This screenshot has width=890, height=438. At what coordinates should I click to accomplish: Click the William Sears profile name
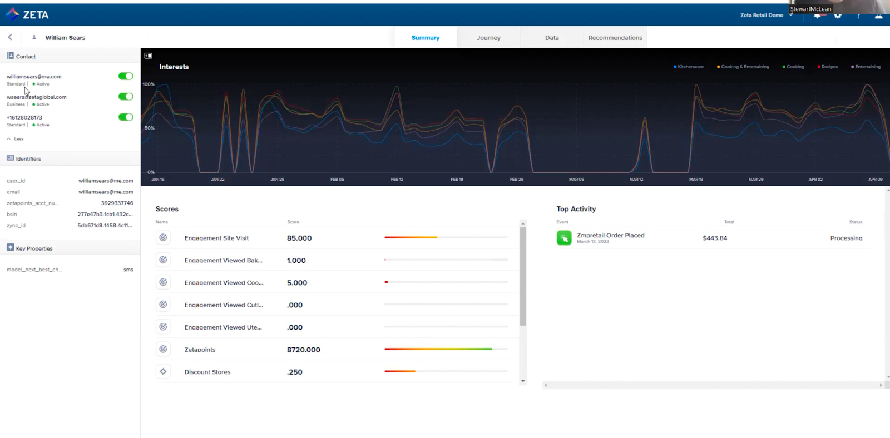click(x=65, y=38)
